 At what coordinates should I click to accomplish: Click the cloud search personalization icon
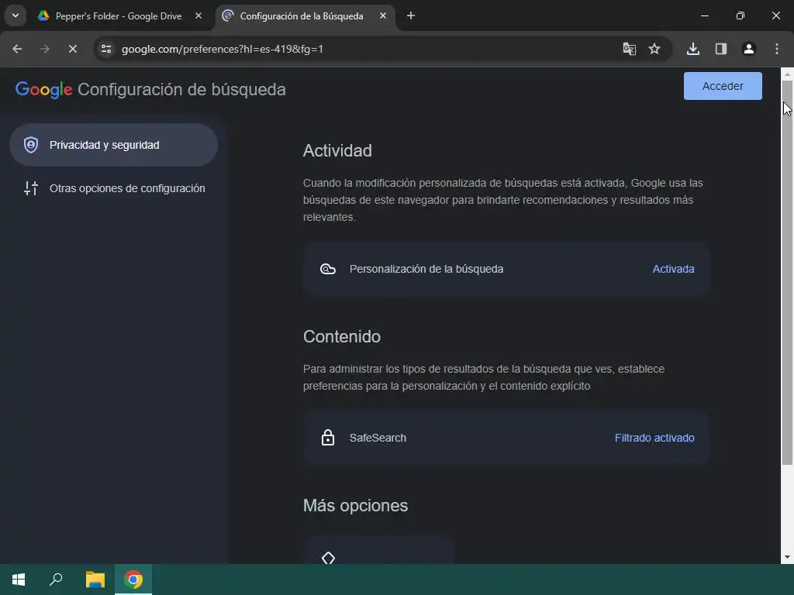point(328,269)
